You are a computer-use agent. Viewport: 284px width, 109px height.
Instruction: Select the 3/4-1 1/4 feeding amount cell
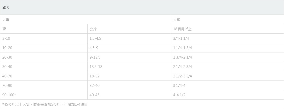point(181,38)
